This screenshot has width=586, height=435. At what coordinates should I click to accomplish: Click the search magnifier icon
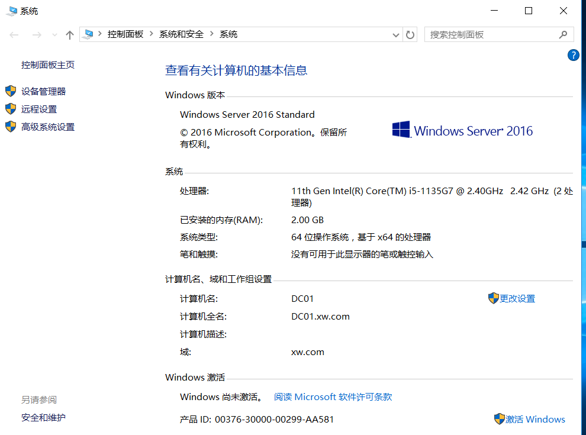(563, 35)
